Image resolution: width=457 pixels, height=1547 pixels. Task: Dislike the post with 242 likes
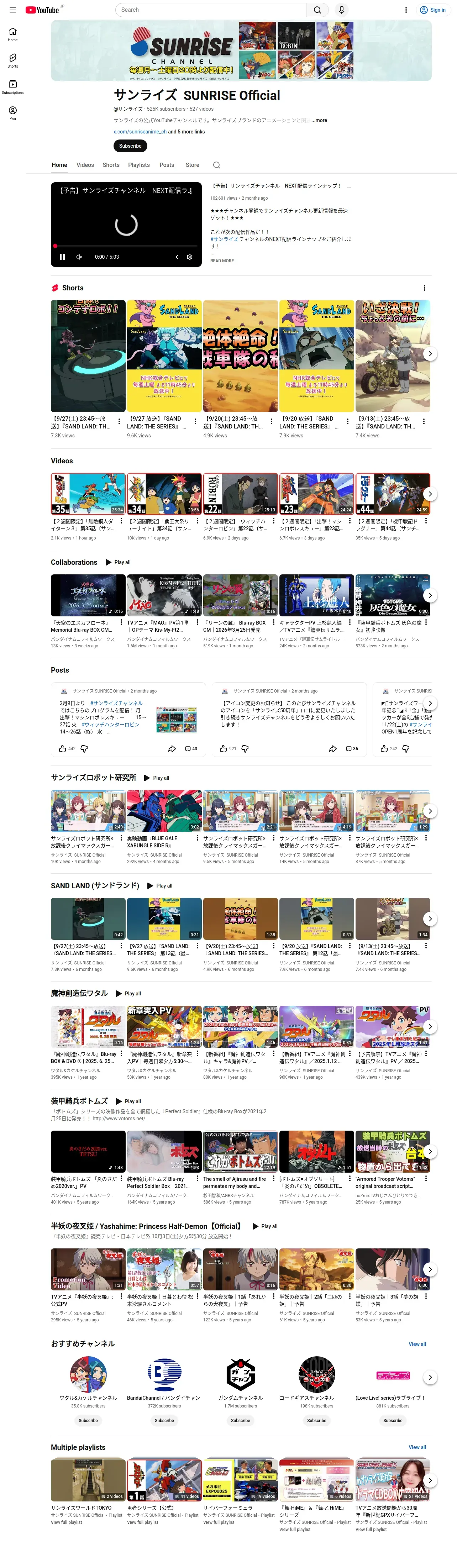pyautogui.click(x=406, y=749)
